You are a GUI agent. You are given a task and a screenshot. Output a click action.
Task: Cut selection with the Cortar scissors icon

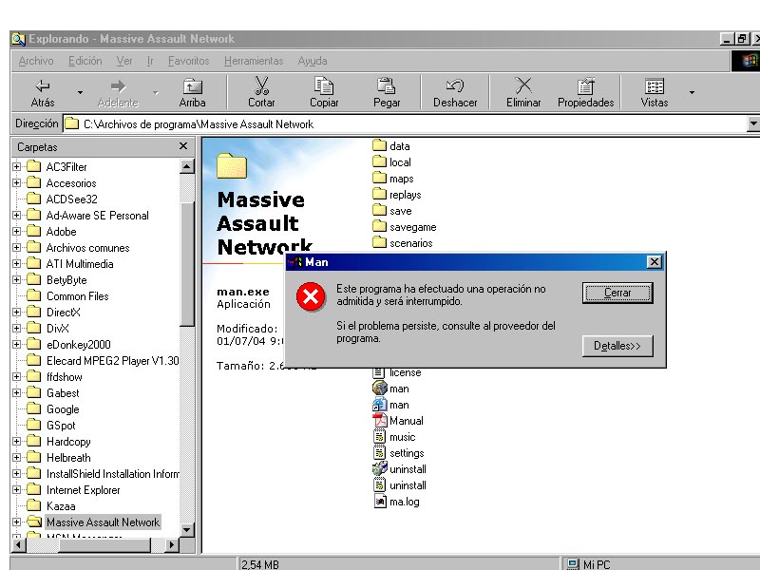(261, 92)
